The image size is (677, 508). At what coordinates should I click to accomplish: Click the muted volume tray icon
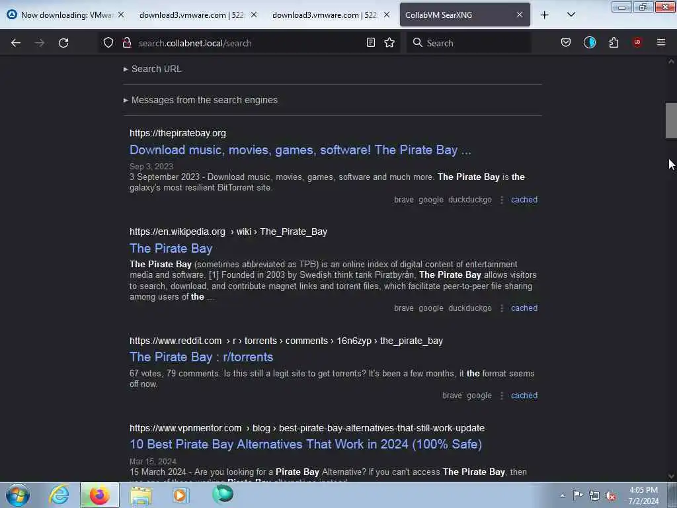[x=610, y=495]
